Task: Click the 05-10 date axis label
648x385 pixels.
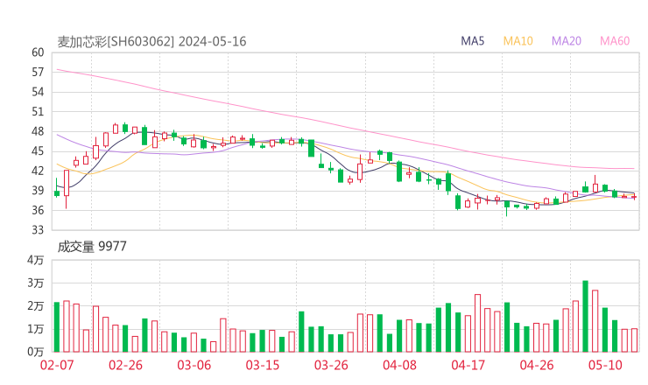Action: coord(605,365)
